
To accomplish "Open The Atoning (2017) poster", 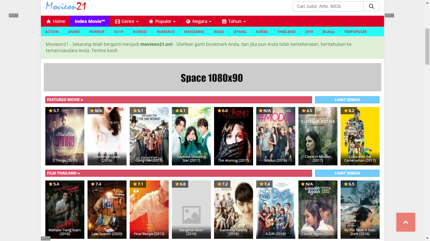I will pos(234,136).
